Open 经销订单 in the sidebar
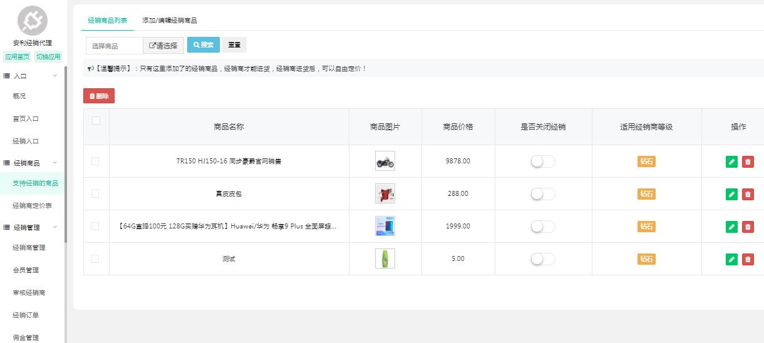The height and width of the screenshot is (343, 764). 26,315
